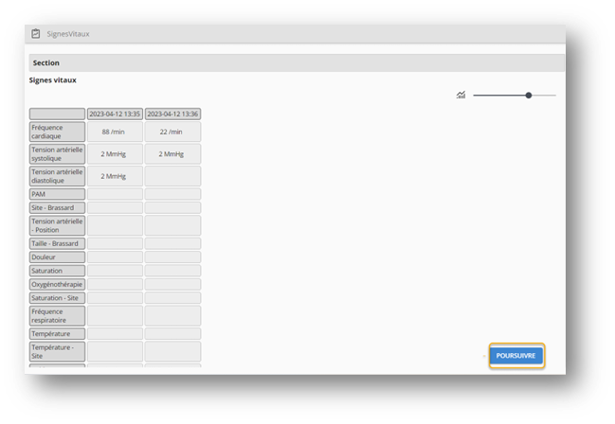Click the Fréquence cardiaque row label
Viewport: 615px width, 424px height.
57,131
